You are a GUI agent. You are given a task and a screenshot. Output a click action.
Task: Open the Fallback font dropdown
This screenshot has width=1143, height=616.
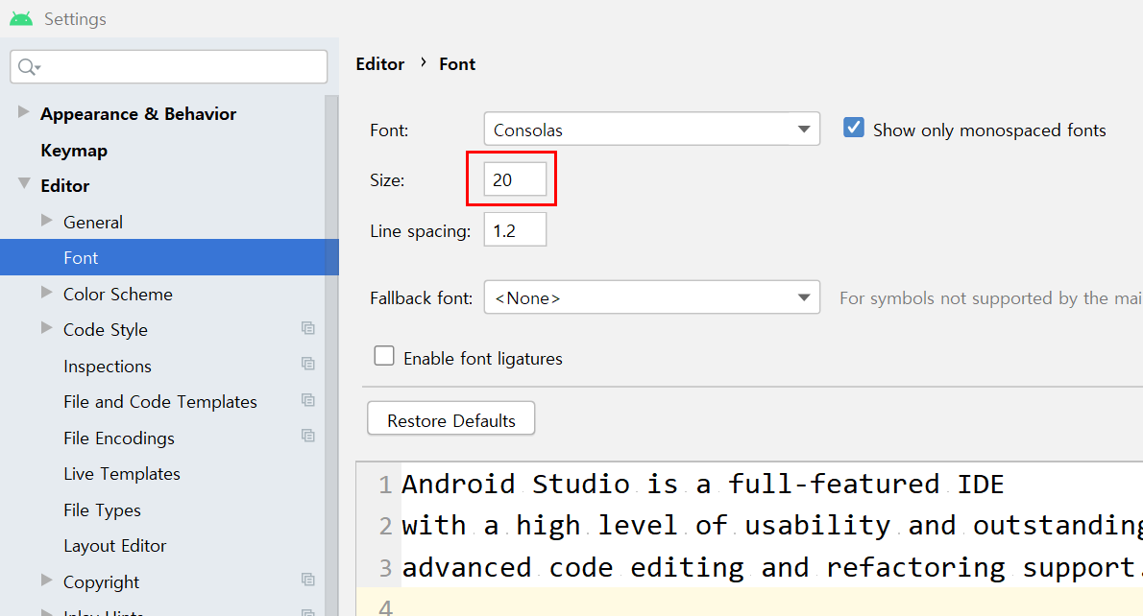pyautogui.click(x=651, y=297)
